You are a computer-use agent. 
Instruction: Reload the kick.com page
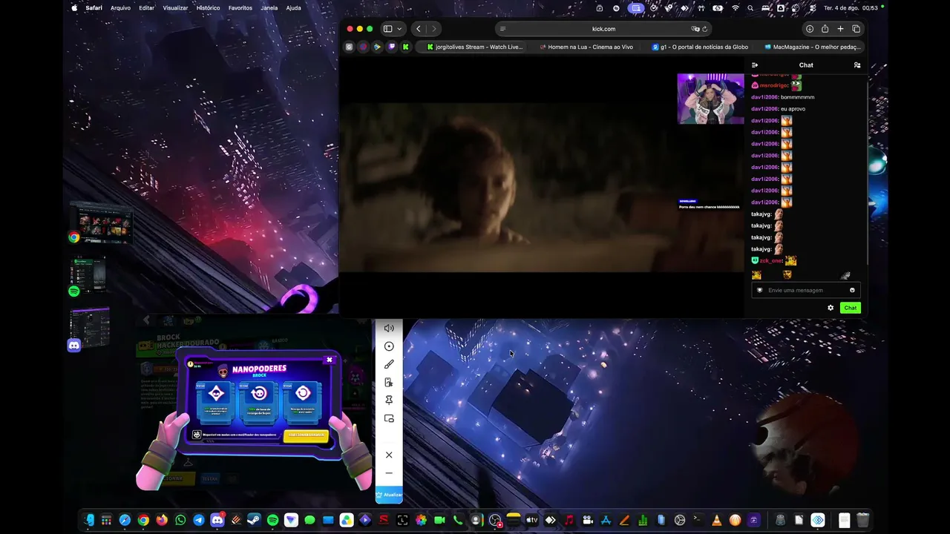tap(704, 29)
